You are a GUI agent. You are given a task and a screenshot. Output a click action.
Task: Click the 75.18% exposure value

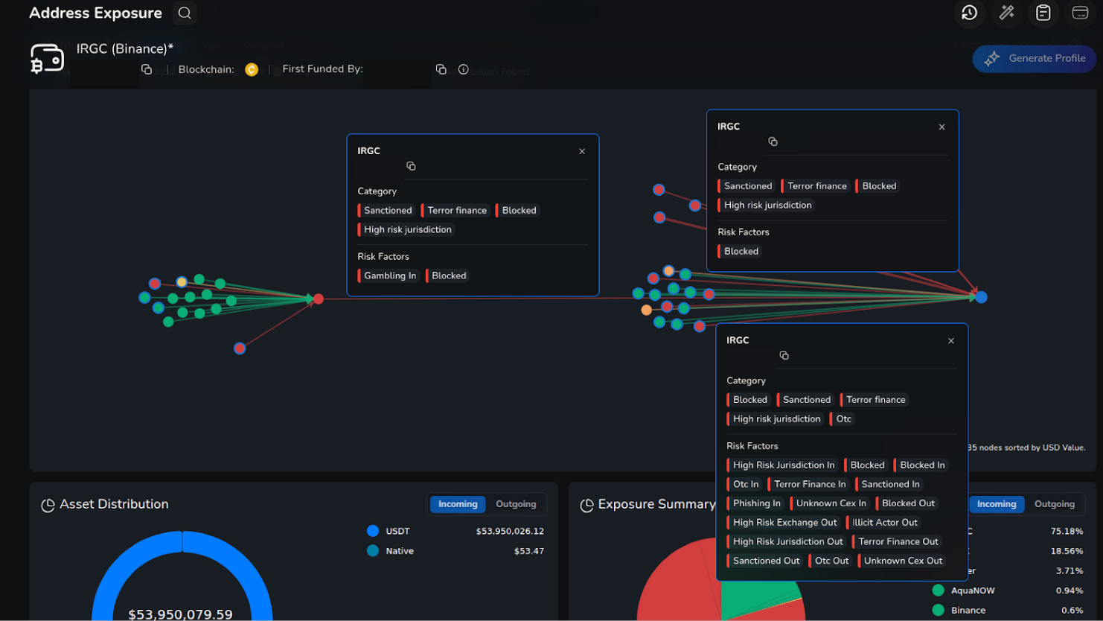(x=1067, y=531)
